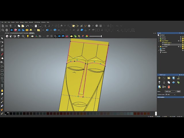Toggle the yellow relief display button in view toolbar
This screenshot has width=184, height=138.
point(71,36)
